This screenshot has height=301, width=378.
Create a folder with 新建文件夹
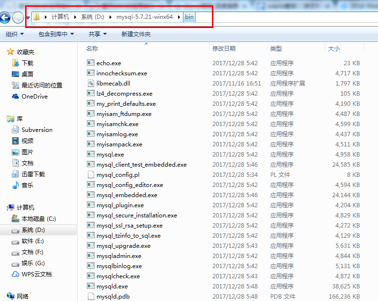coord(136,34)
